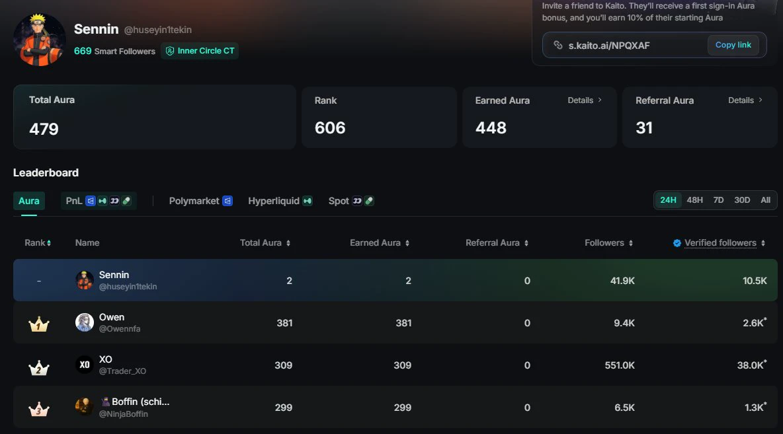Viewport: 783px width, 434px height.
Task: Click the blue verified badge icon
Action: click(677, 243)
